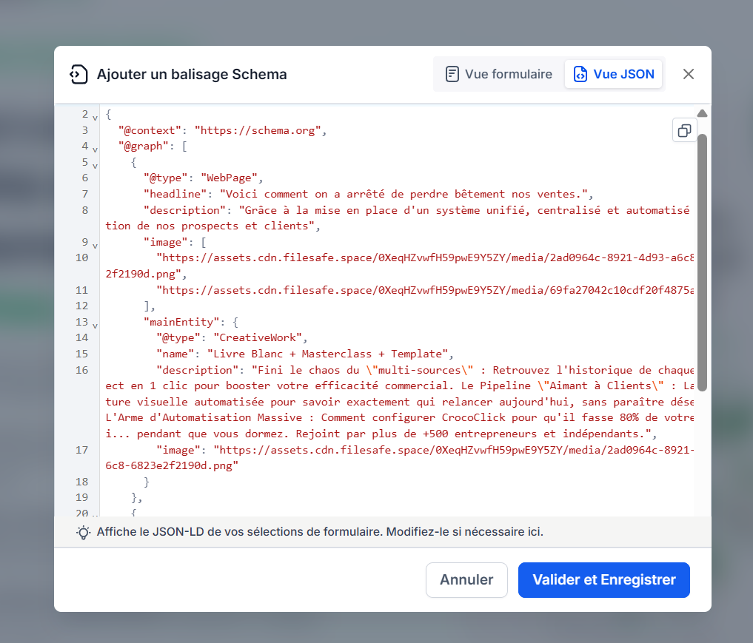753x643 pixels.
Task: Click "Livre Blanc + Masterclass + Template" name value
Action: [327, 354]
